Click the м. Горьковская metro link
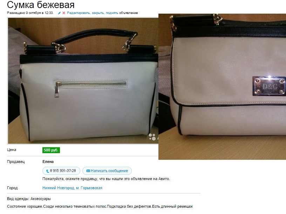This screenshot has height=214, width=286. (89, 188)
